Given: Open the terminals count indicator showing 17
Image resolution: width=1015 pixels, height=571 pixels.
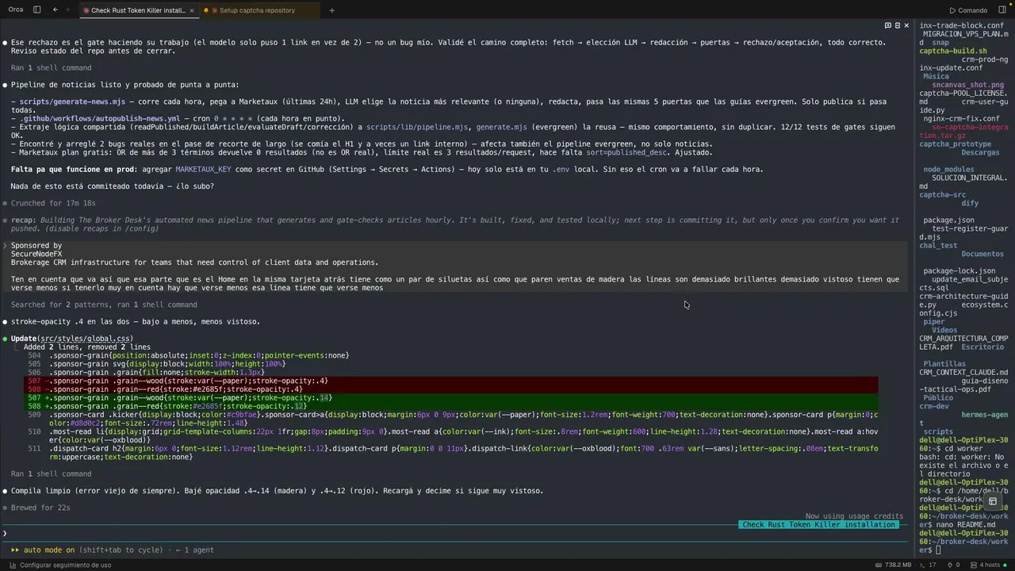Looking at the screenshot, I should [x=928, y=565].
